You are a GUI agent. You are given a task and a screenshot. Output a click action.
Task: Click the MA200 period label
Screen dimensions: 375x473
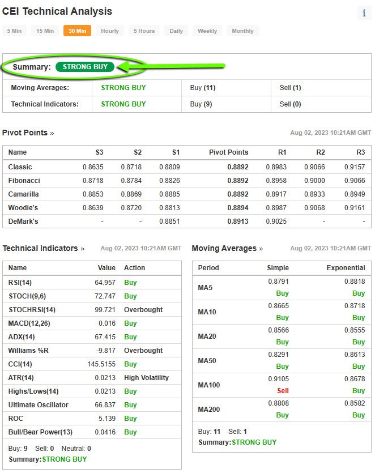[208, 410]
